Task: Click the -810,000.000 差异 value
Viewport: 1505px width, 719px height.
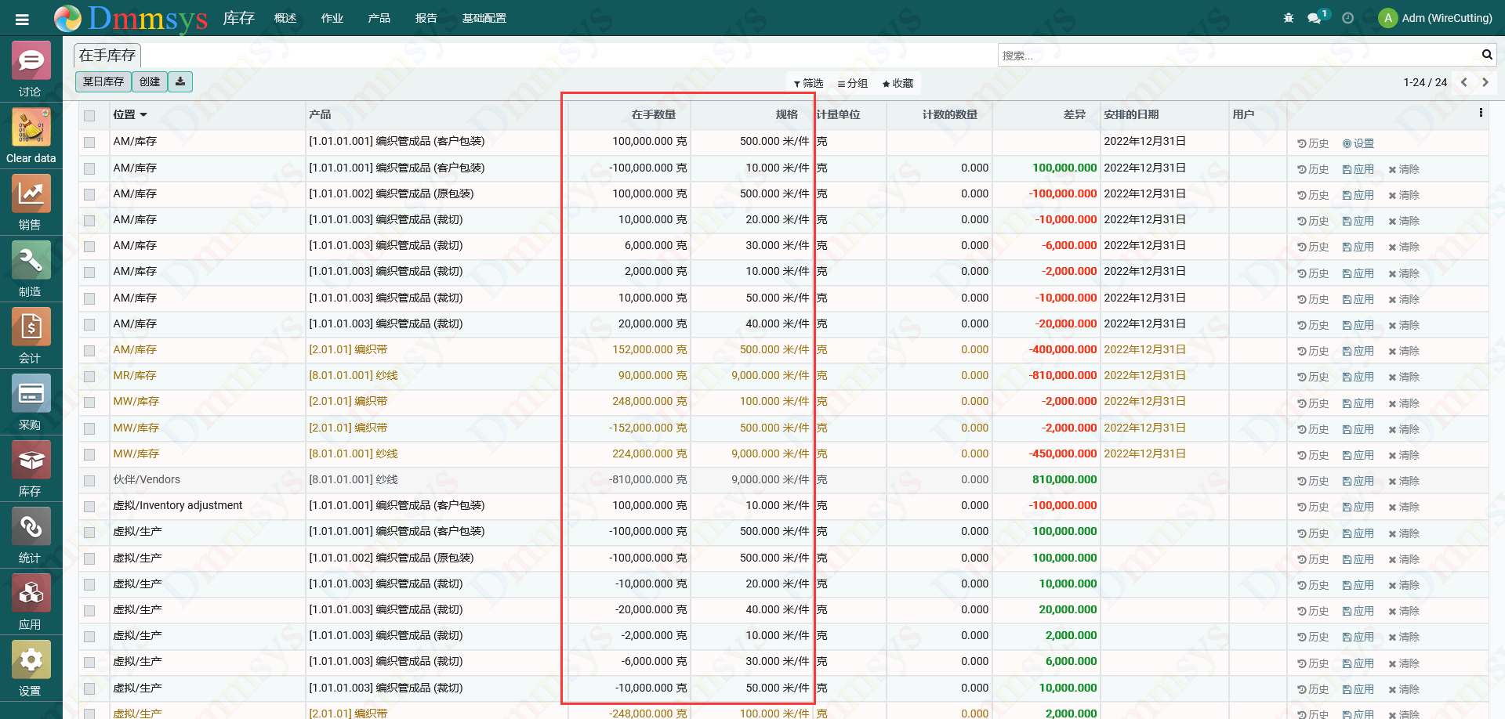Action: pyautogui.click(x=1063, y=375)
